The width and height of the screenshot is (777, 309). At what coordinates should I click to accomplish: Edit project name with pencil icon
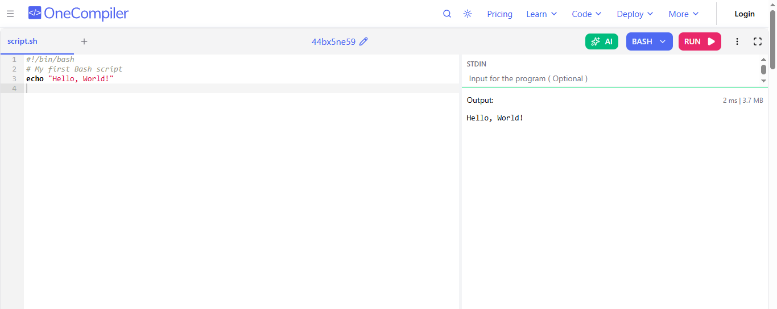364,41
